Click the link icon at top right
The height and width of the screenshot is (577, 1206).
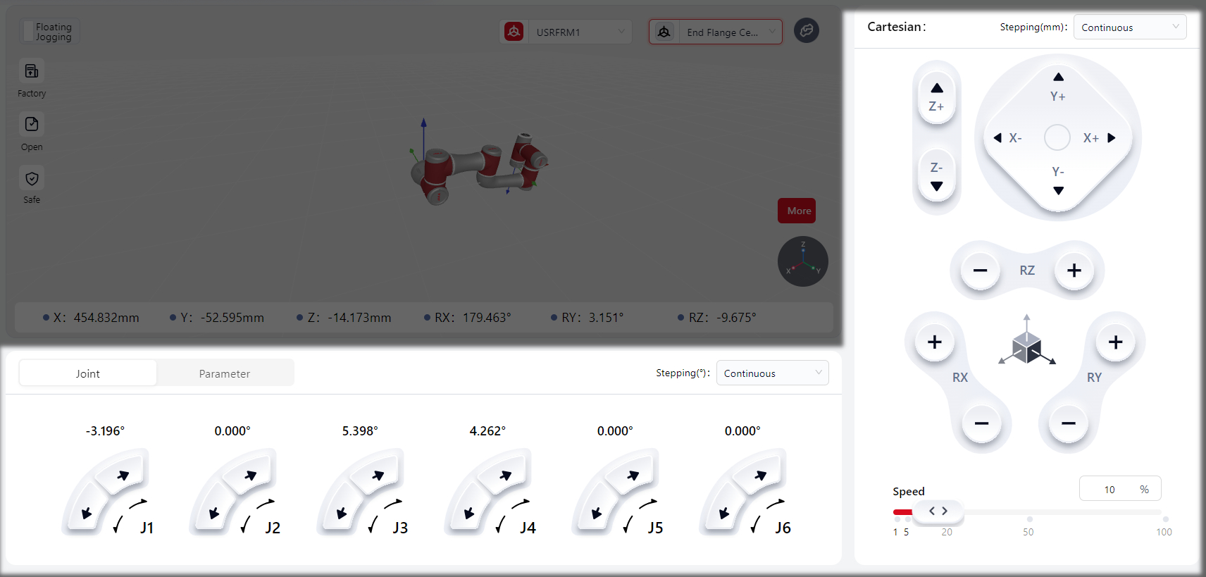pyautogui.click(x=806, y=31)
